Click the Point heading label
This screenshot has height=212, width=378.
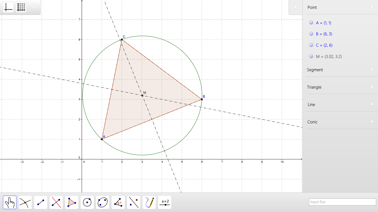coord(312,7)
